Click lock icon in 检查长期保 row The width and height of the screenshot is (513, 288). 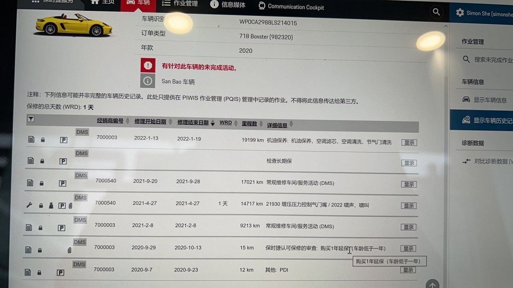pyautogui.click(x=42, y=161)
